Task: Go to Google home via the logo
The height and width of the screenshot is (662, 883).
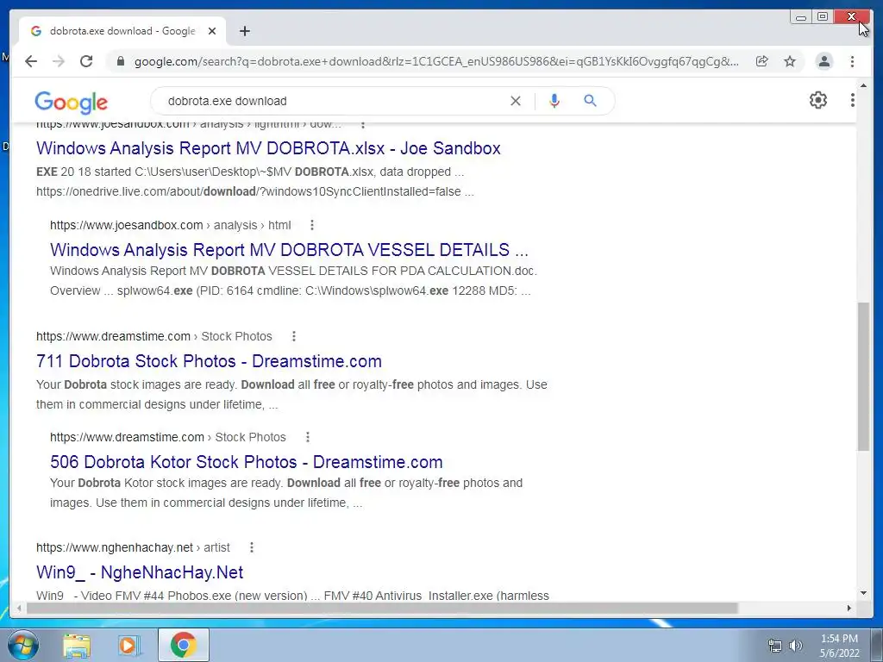Action: pyautogui.click(x=71, y=102)
